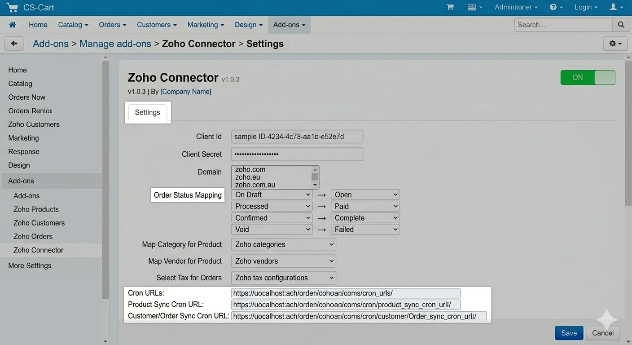Viewport: 632px width, 345px height.
Task: Click the Domain list scrollbar
Action: coord(315,177)
